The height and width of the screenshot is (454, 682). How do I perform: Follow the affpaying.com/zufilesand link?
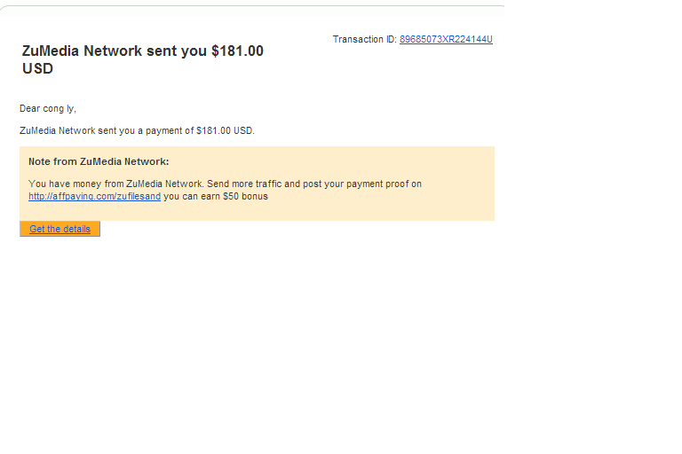click(94, 196)
